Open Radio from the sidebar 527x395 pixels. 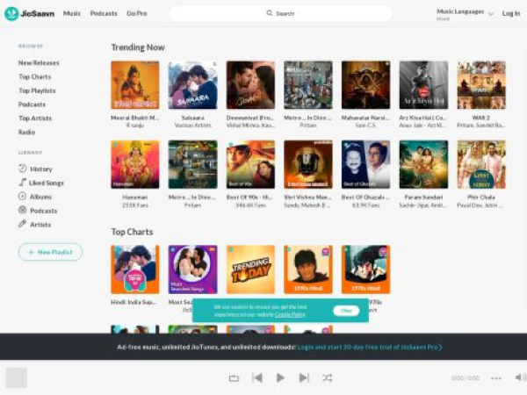point(26,132)
